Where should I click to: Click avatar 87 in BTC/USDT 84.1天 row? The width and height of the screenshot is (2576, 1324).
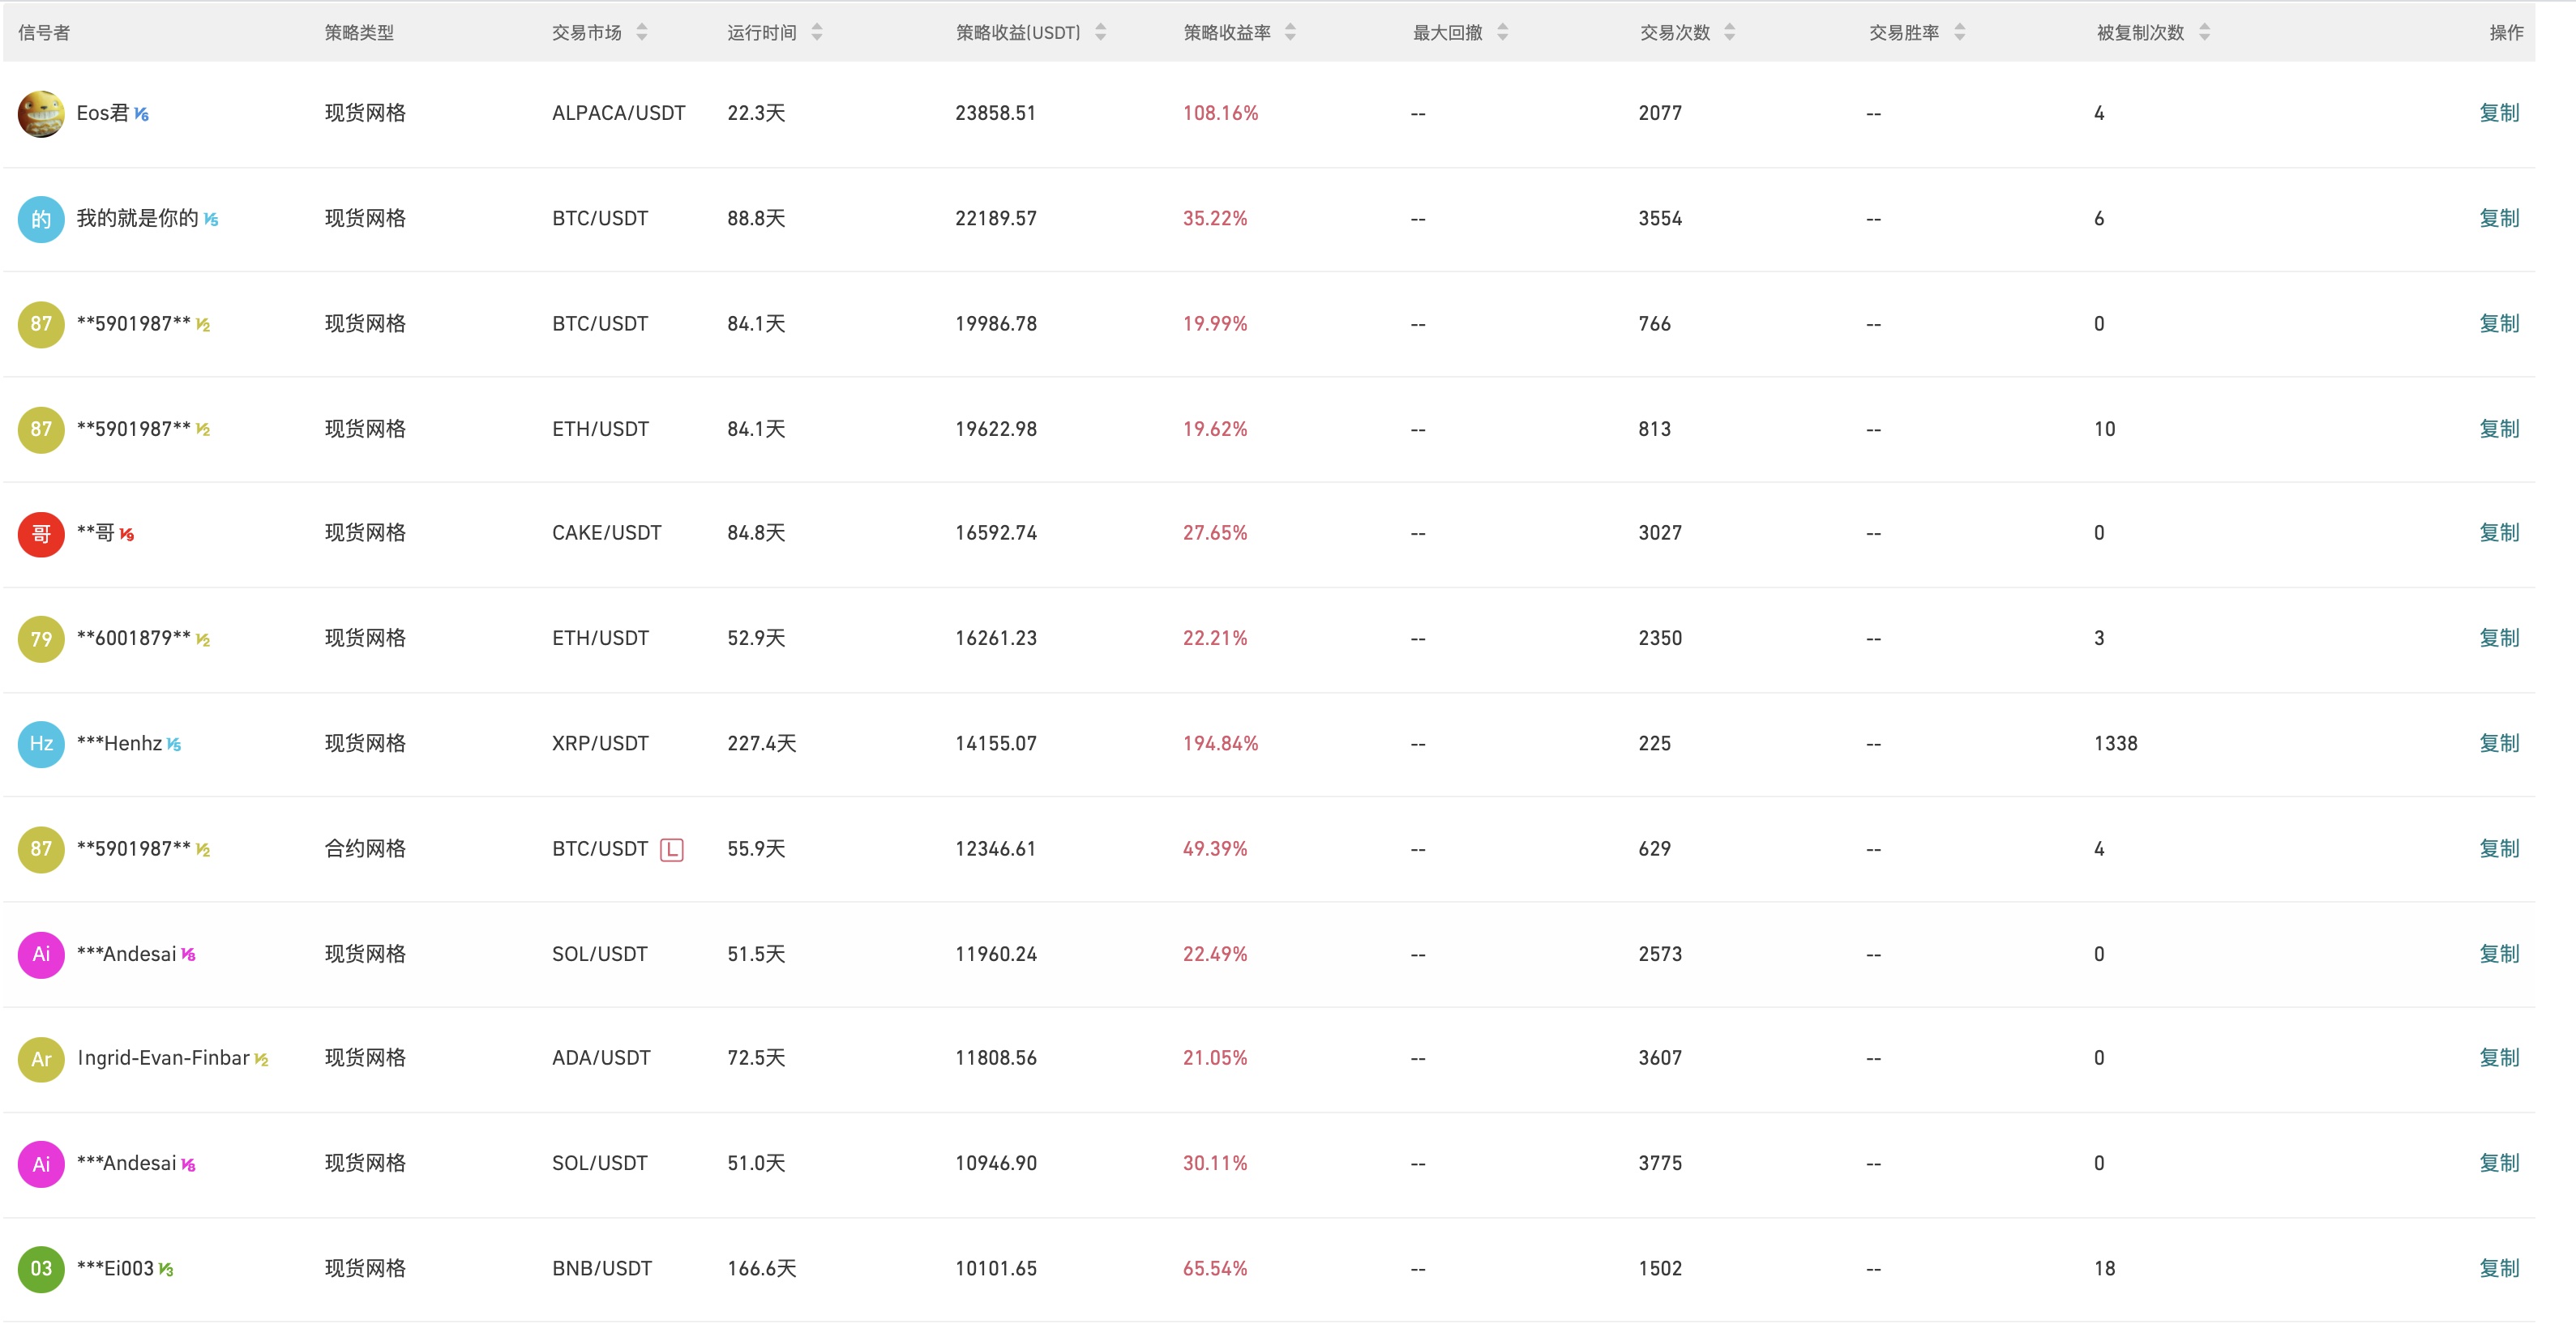41,324
